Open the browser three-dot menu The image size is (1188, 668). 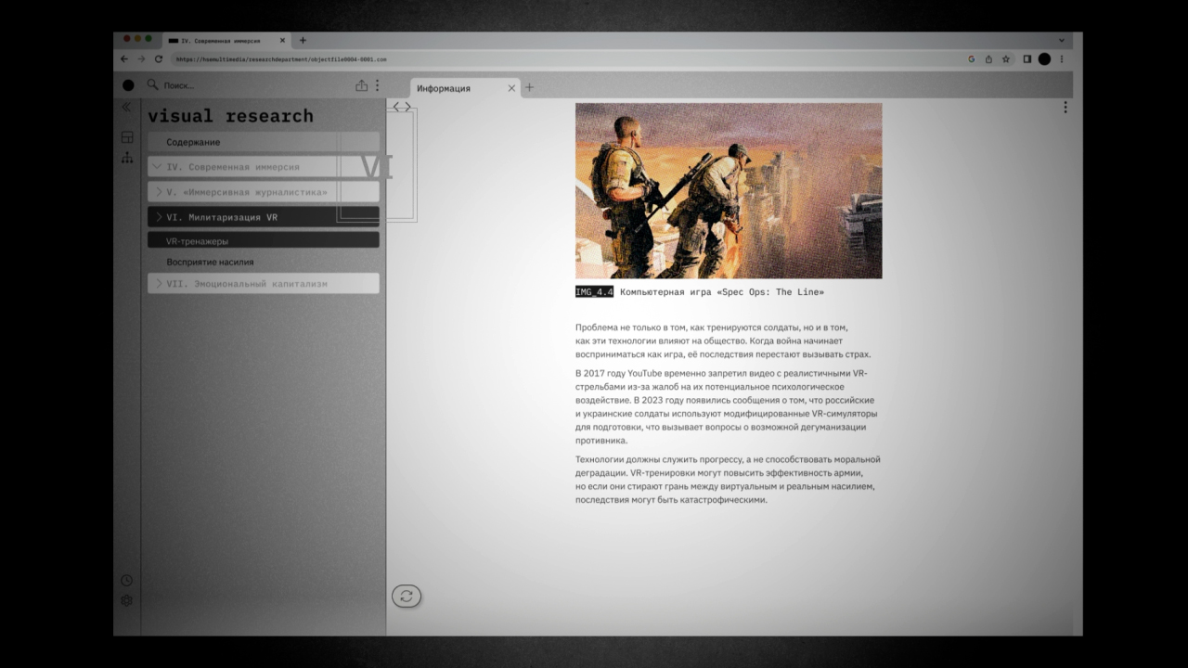[x=1062, y=59]
